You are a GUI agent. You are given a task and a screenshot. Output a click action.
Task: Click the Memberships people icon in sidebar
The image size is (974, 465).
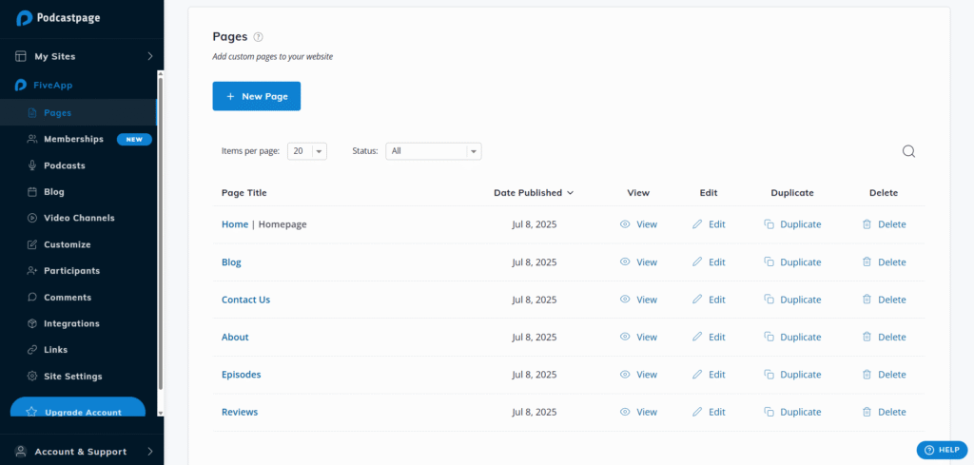click(x=32, y=139)
